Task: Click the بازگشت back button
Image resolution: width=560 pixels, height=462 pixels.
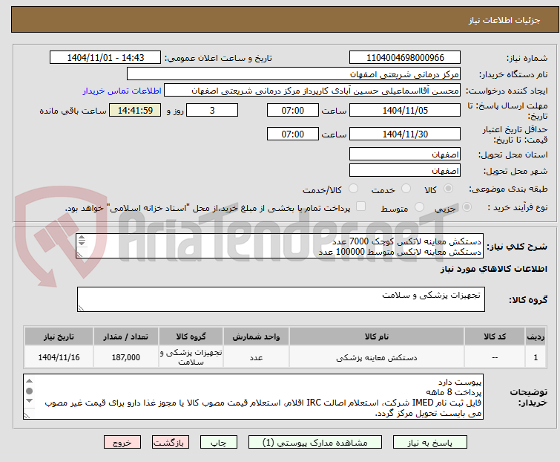Action: (171, 443)
